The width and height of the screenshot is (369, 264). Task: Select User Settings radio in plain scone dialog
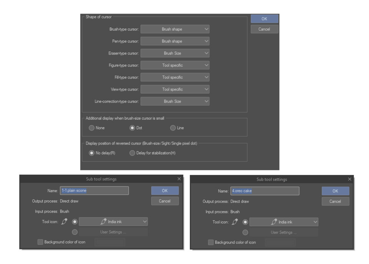point(75,232)
